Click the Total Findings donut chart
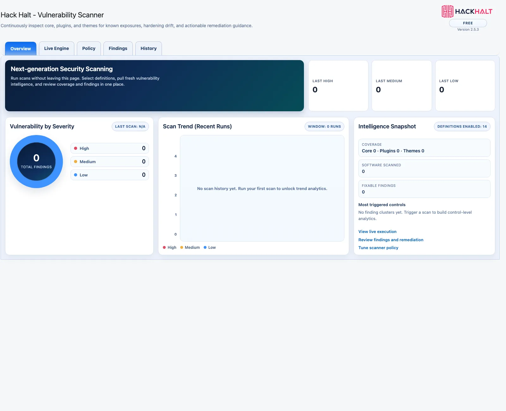This screenshot has width=506, height=411. (x=36, y=162)
